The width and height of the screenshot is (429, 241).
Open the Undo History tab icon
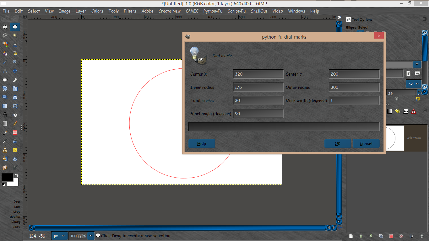tap(398, 111)
